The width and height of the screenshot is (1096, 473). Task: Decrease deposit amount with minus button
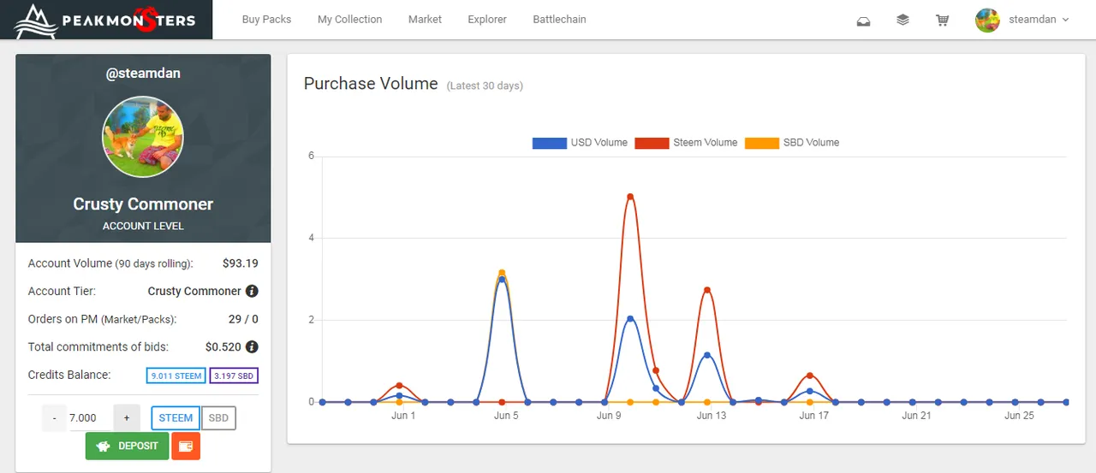pos(55,418)
